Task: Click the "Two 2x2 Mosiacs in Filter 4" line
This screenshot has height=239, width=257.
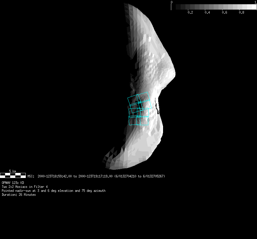Action: click(25, 187)
